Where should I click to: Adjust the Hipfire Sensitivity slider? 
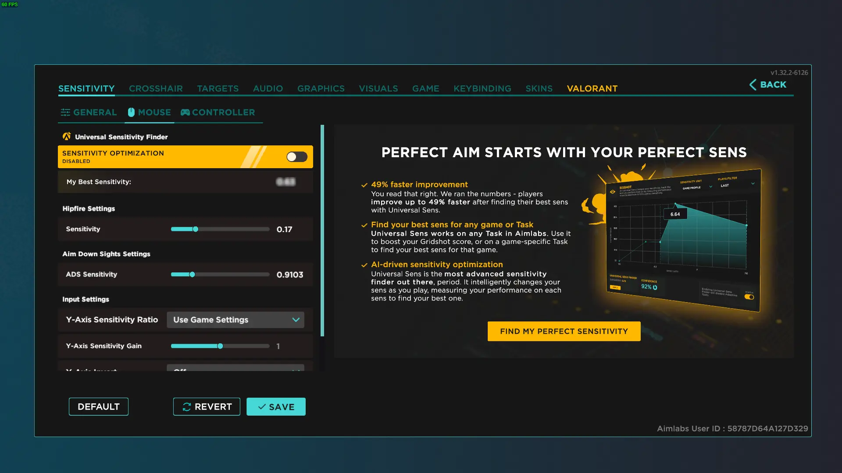coord(220,229)
